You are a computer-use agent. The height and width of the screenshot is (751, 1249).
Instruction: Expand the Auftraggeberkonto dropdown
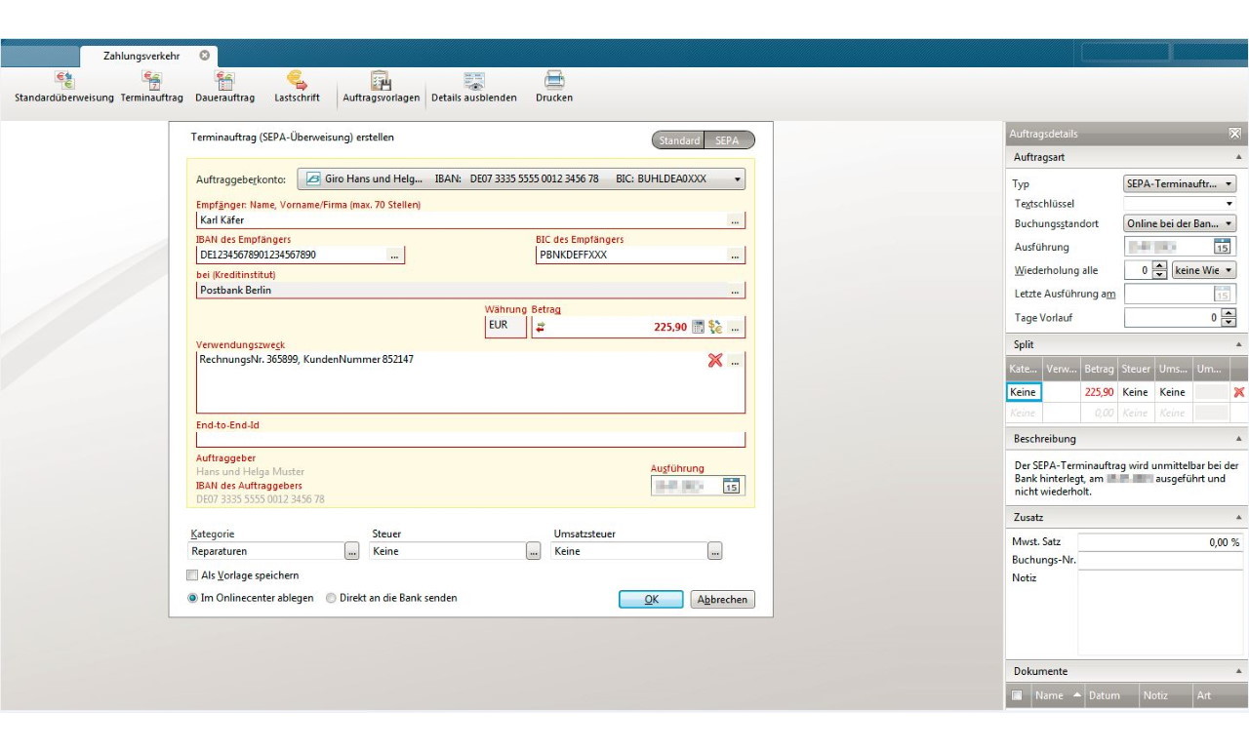737,179
